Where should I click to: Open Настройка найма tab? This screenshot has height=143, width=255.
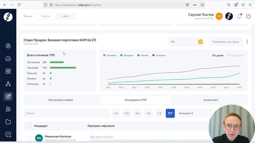(x=61, y=100)
